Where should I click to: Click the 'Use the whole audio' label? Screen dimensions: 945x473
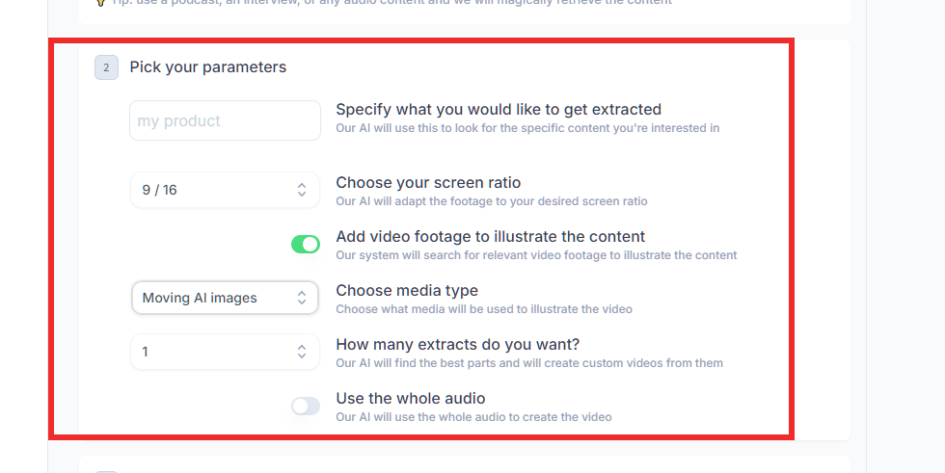pos(411,399)
